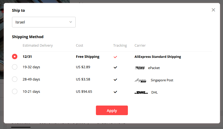This screenshot has width=223, height=129.
Task: Click the red tracking checkmark
Action: (x=115, y=57)
